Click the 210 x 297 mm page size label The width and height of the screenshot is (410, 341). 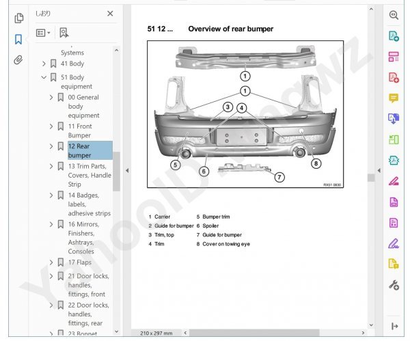[156, 333]
